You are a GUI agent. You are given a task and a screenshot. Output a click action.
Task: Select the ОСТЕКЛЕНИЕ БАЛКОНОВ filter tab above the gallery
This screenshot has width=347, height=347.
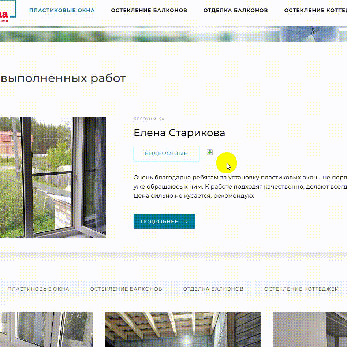(x=126, y=289)
